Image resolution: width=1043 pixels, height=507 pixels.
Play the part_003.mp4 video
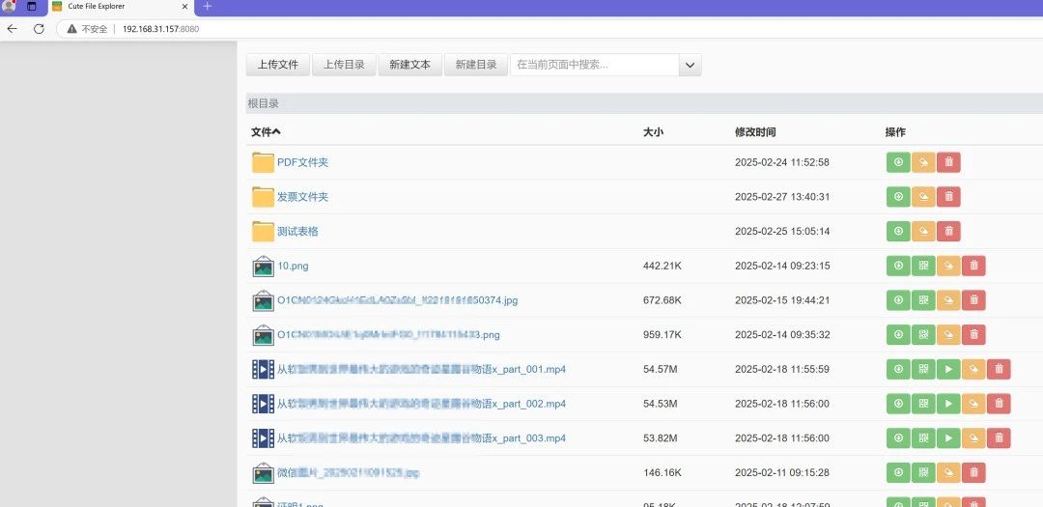(x=948, y=438)
